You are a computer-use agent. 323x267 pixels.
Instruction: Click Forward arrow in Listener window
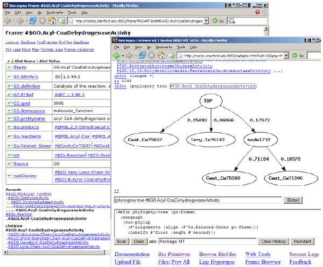pyautogui.click(x=129, y=55)
